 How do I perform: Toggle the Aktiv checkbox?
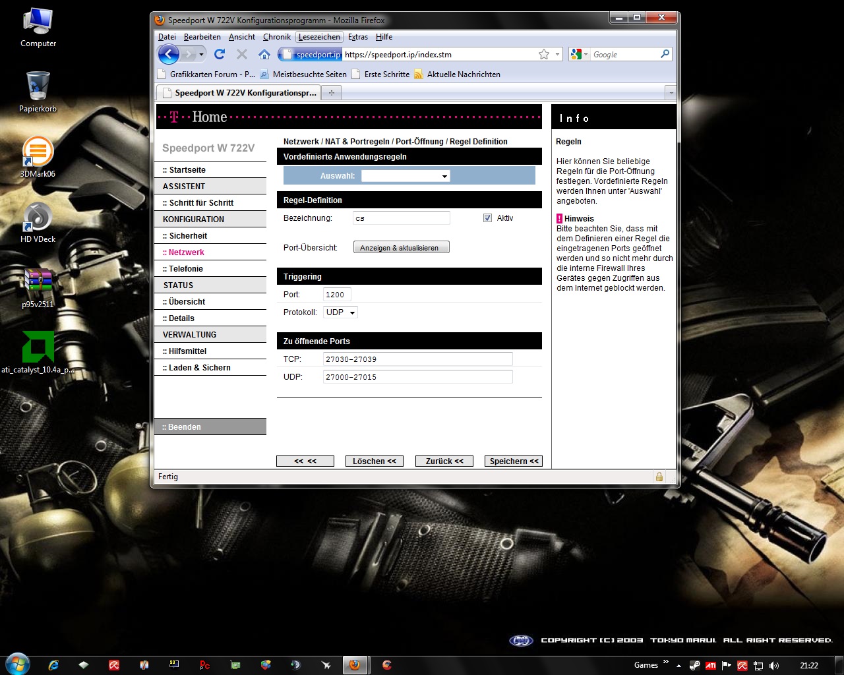click(x=487, y=218)
